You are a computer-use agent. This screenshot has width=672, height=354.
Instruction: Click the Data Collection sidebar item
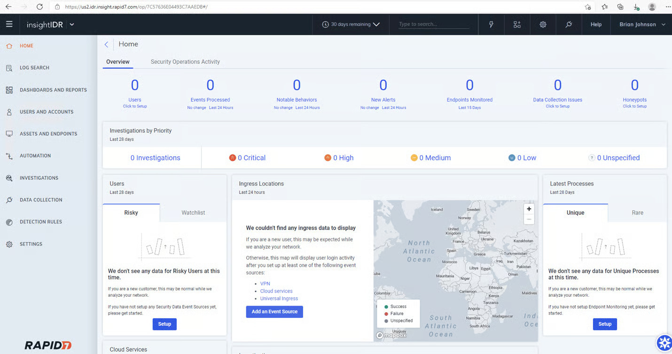point(41,200)
